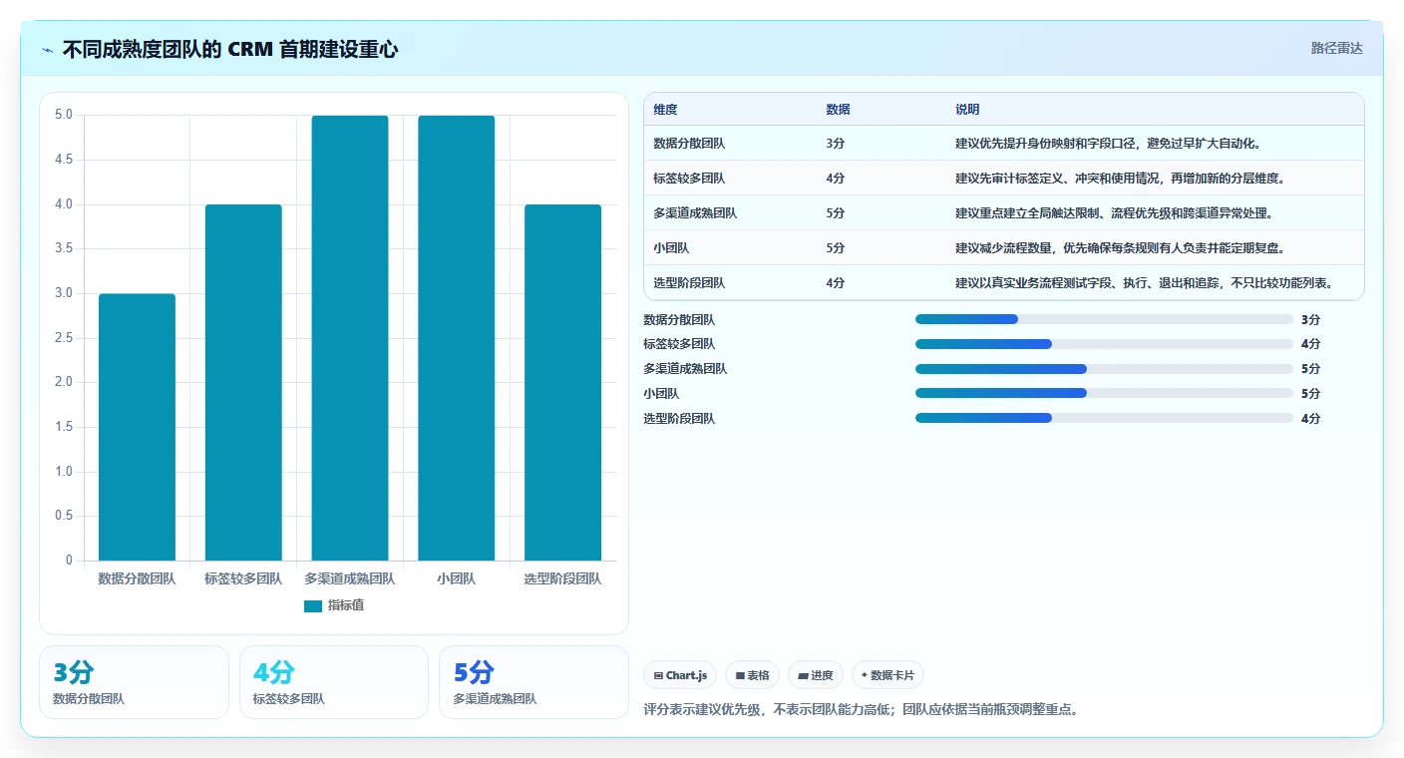Screen dimensions: 1404x758
Task: Open the 5分 多渠道成熟团队 summary card
Action: (x=533, y=682)
